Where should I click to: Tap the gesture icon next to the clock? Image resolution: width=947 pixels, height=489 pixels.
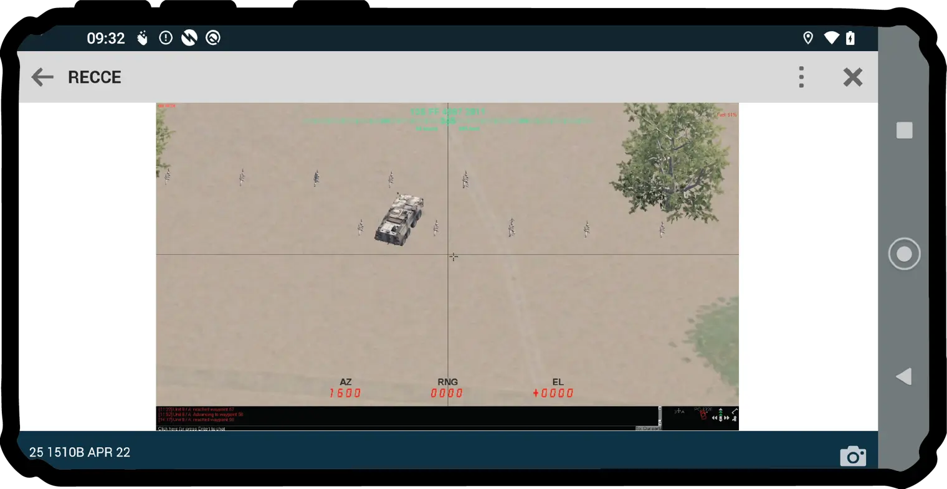[x=142, y=38]
